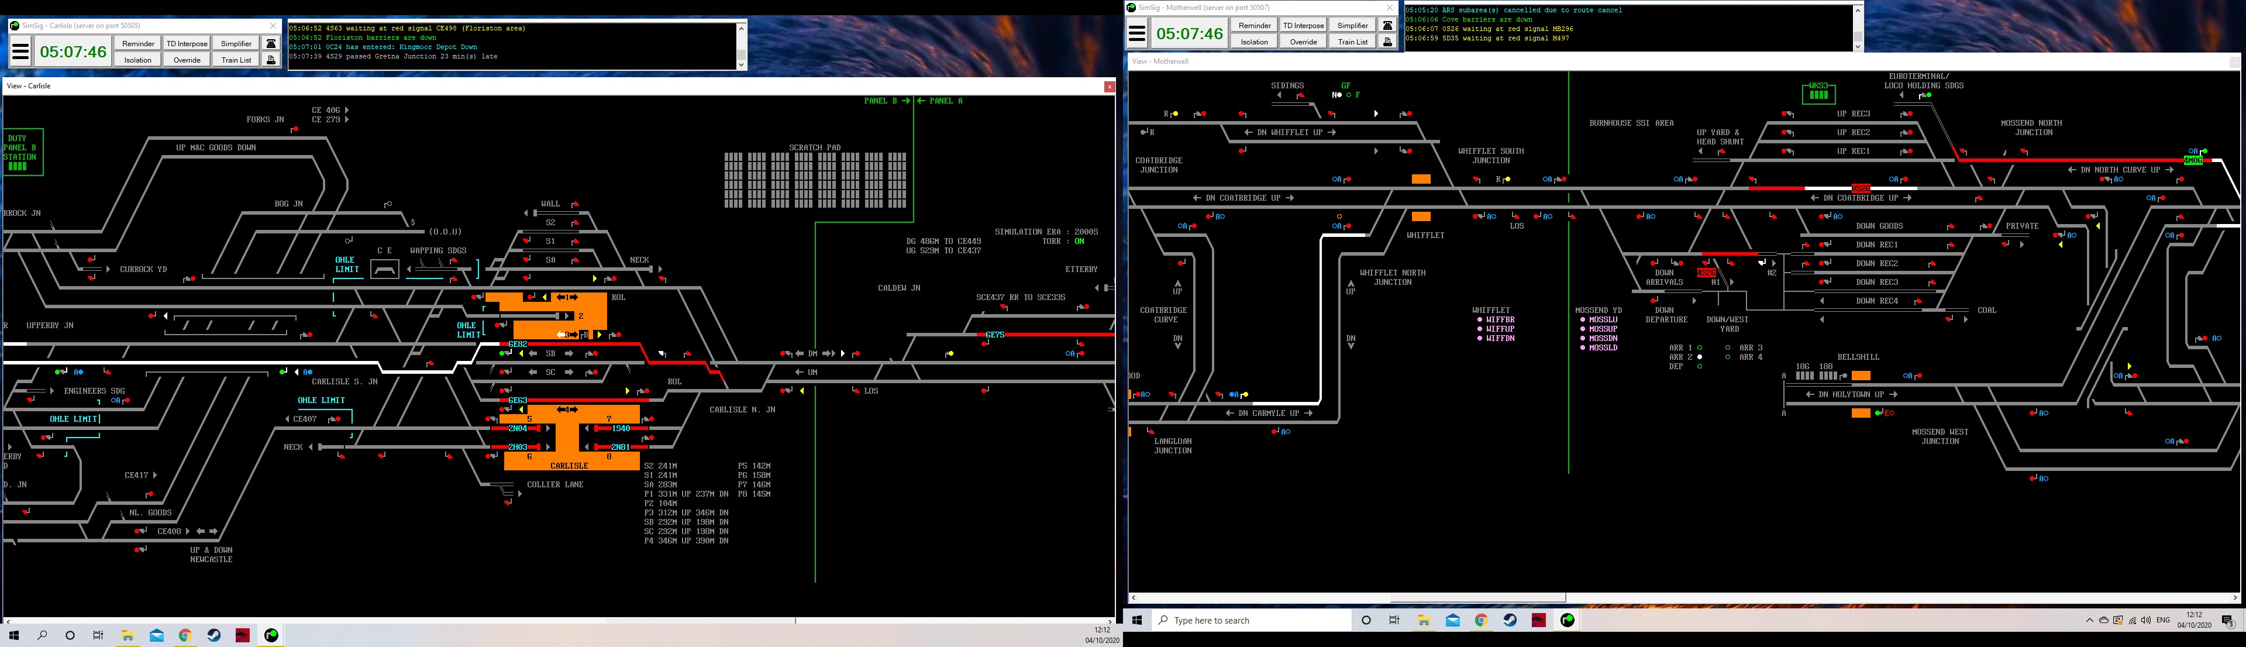2246x647 pixels.
Task: Click Isolation button in Carlisle window
Action: click(138, 59)
